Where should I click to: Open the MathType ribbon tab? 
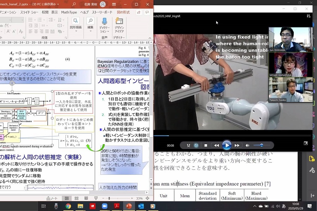[69, 12]
